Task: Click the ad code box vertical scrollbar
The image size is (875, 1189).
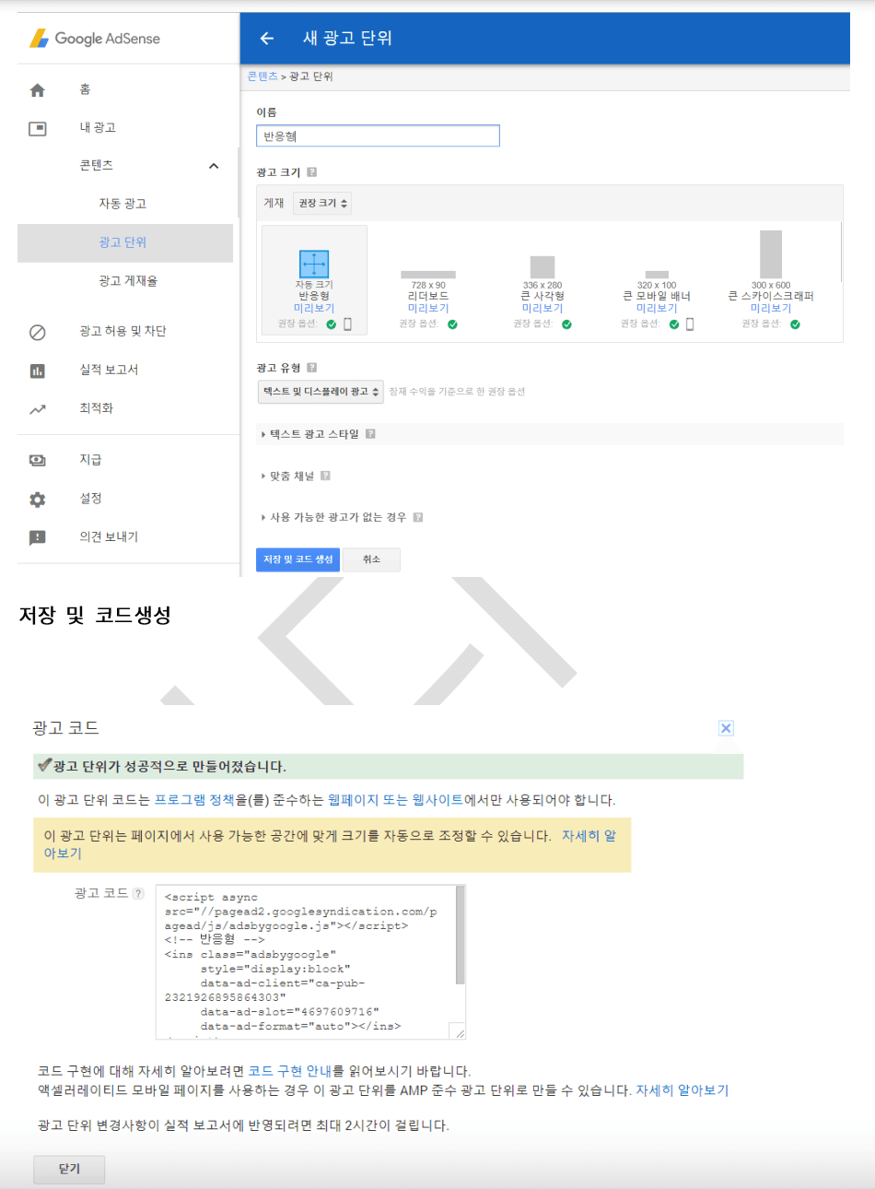Action: [x=461, y=936]
